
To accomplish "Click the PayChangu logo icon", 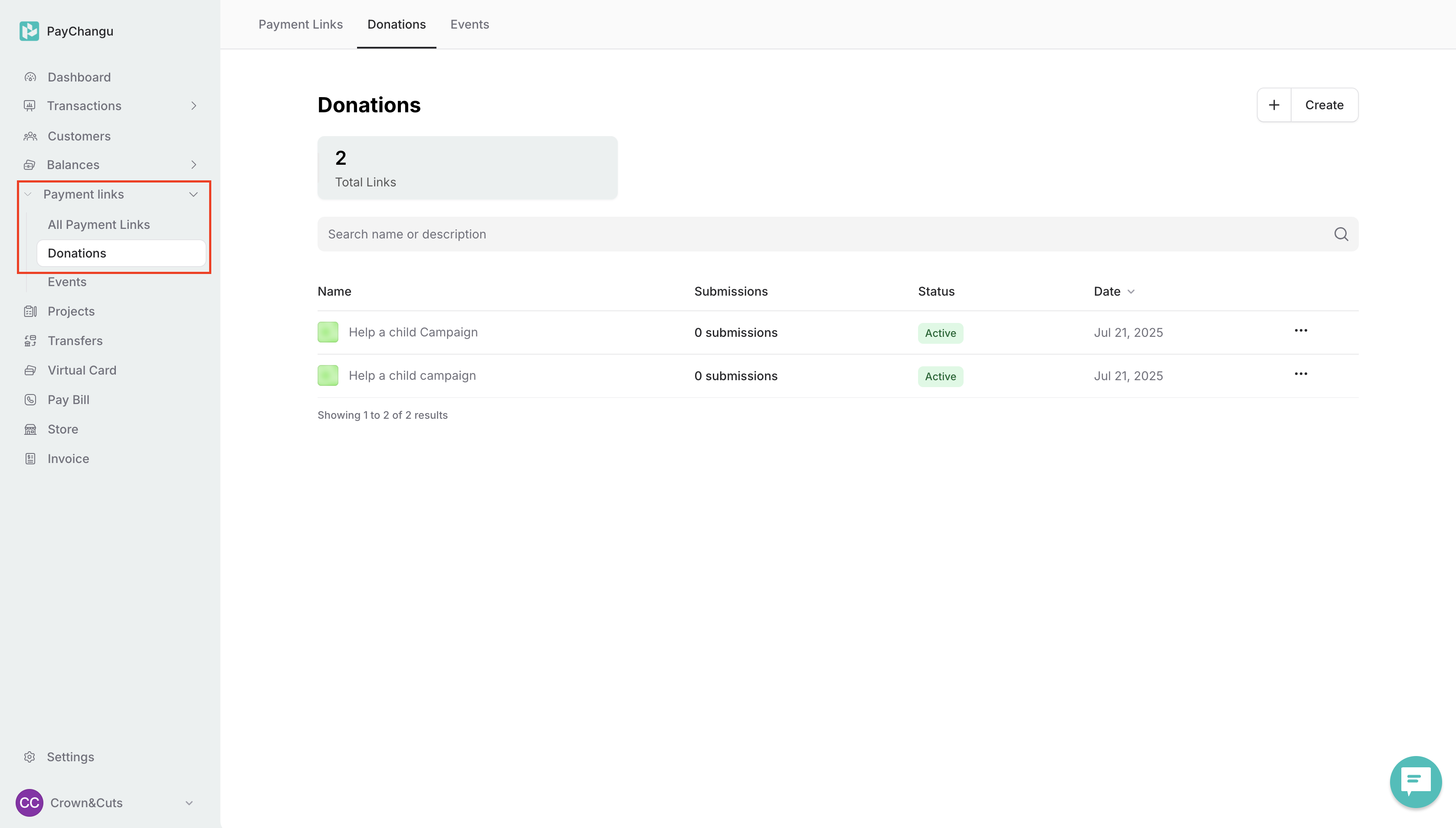I will pos(29,31).
